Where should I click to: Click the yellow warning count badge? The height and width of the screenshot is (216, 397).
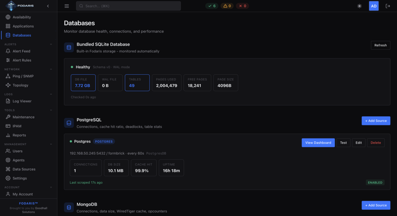point(227,6)
